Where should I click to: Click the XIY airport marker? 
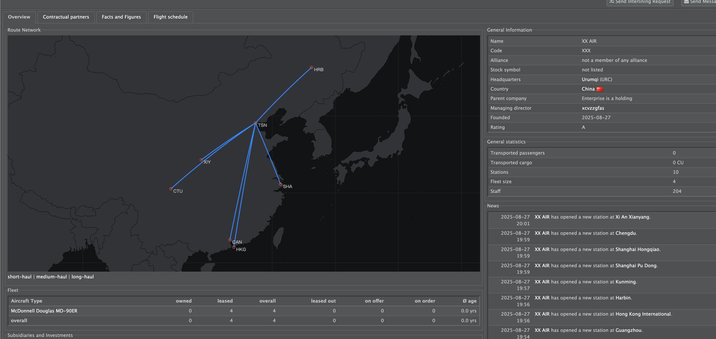201,160
